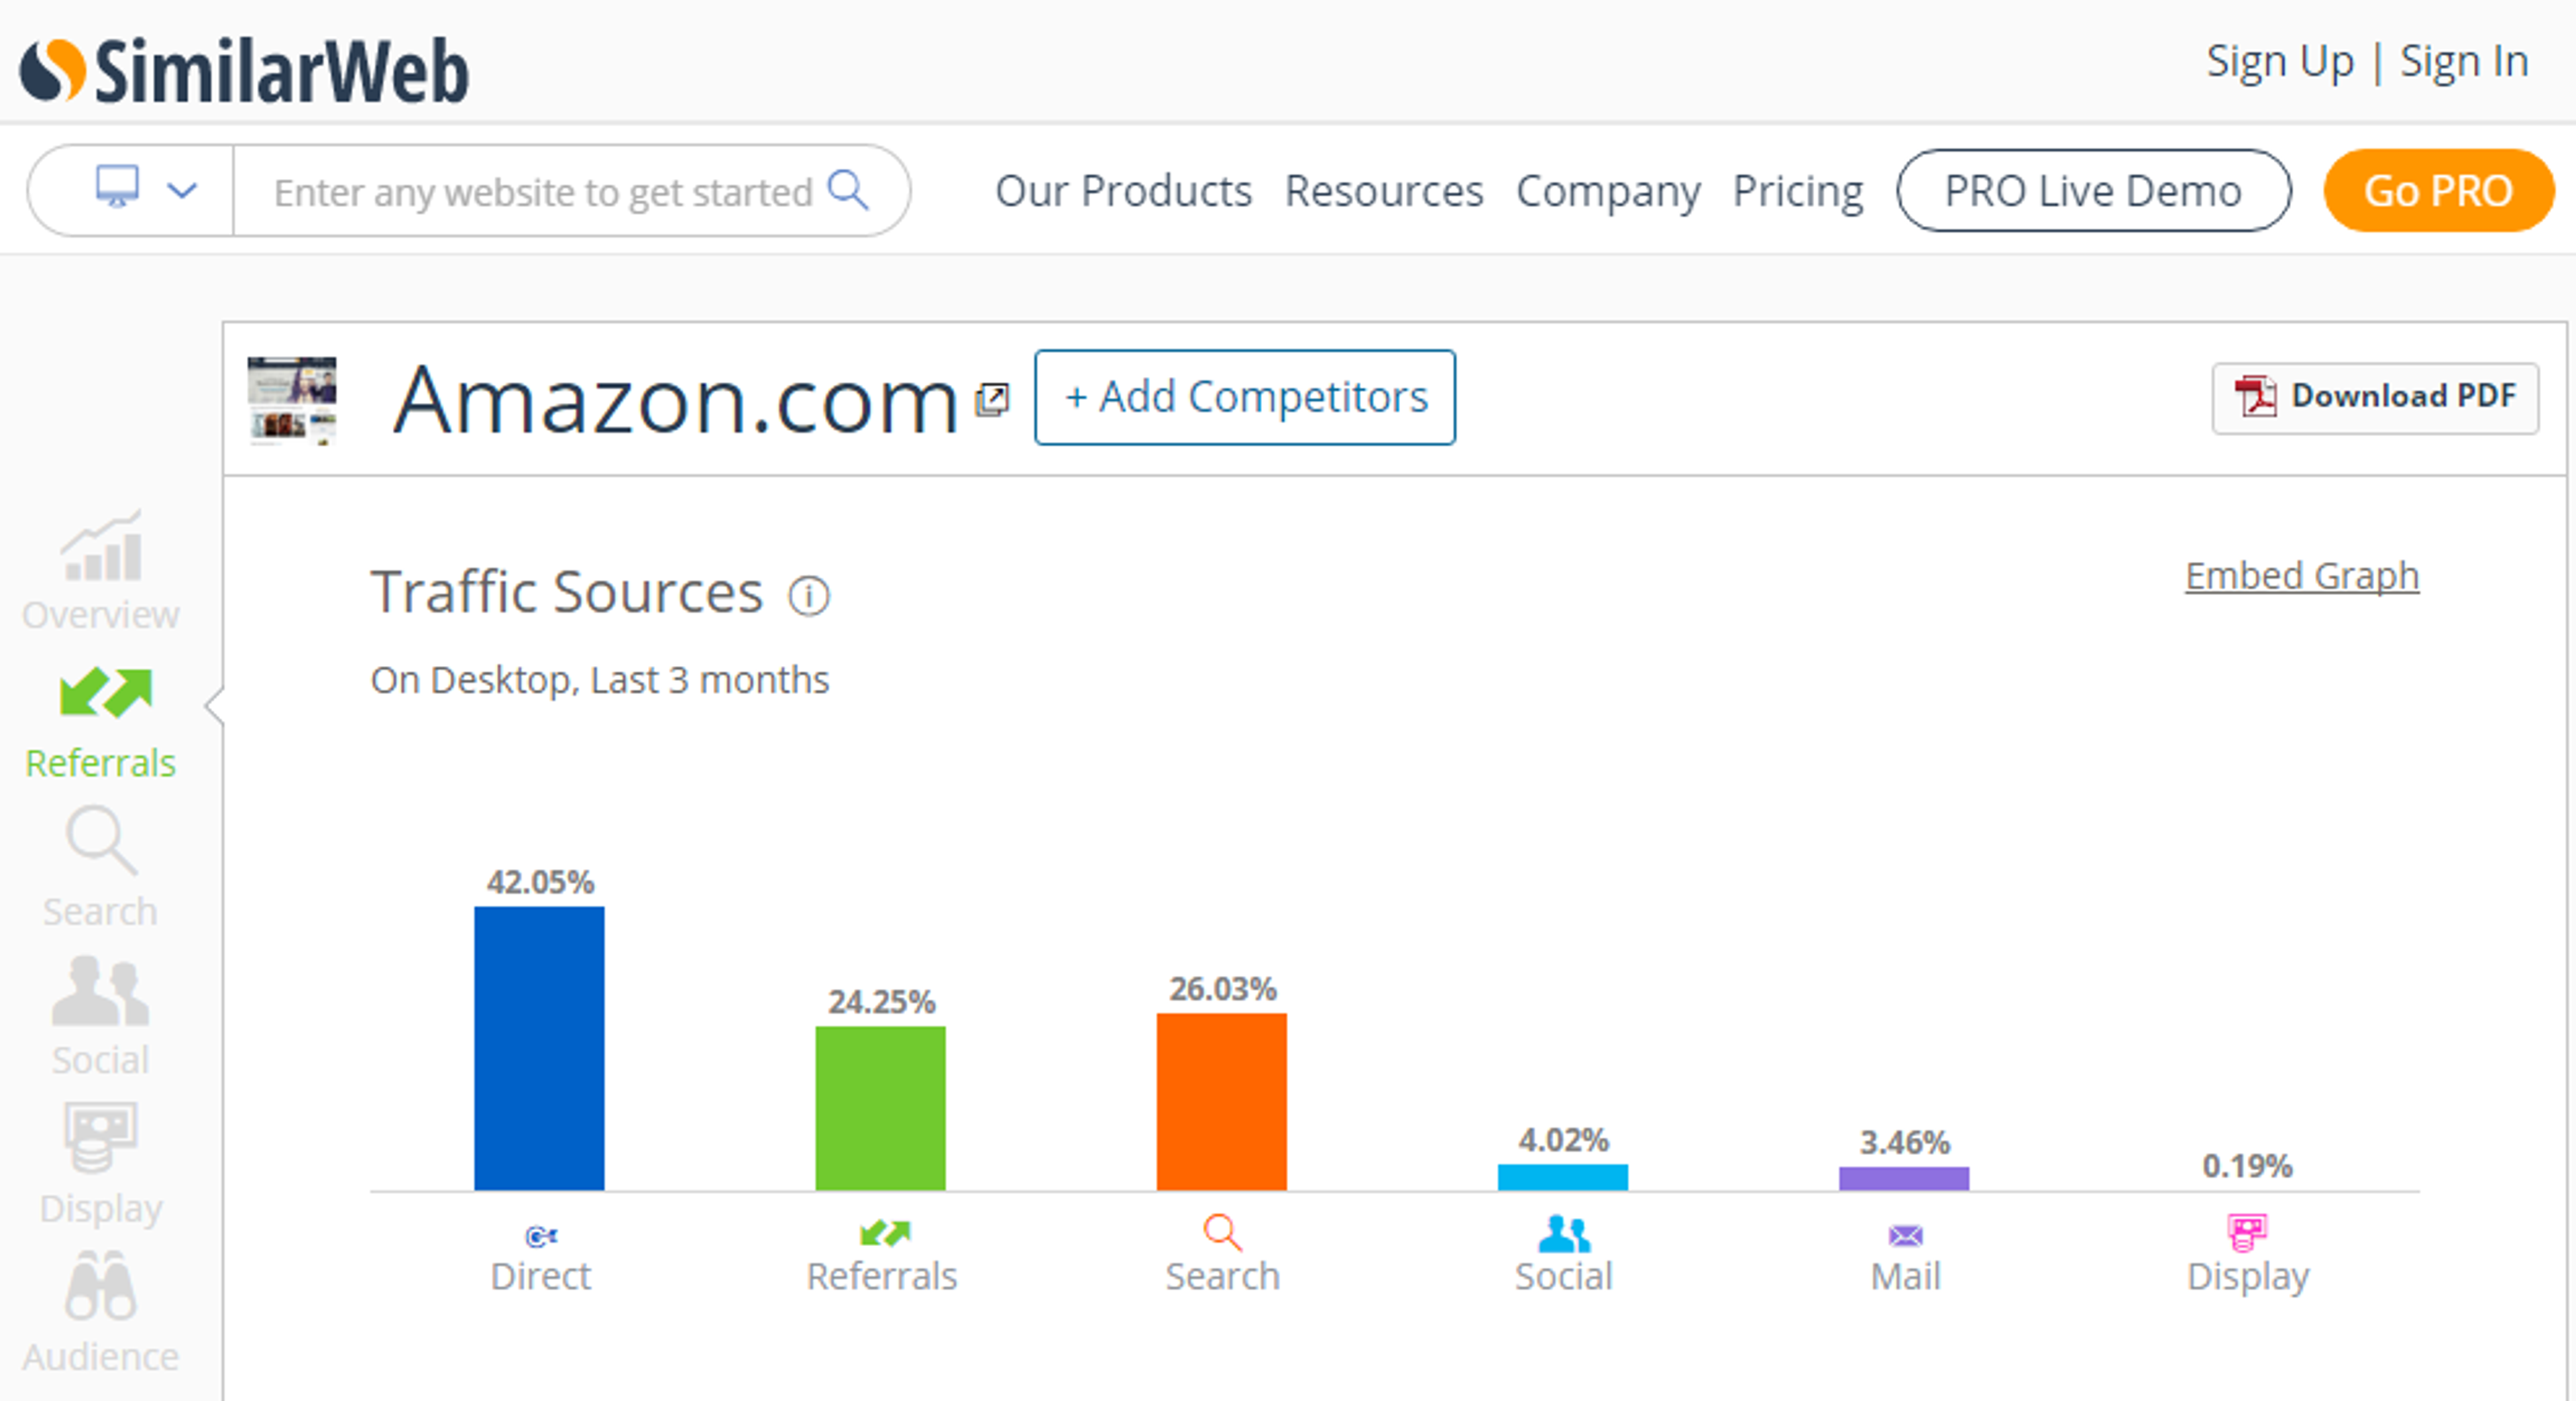Open the Traffic Sources info tooltip

tap(808, 595)
